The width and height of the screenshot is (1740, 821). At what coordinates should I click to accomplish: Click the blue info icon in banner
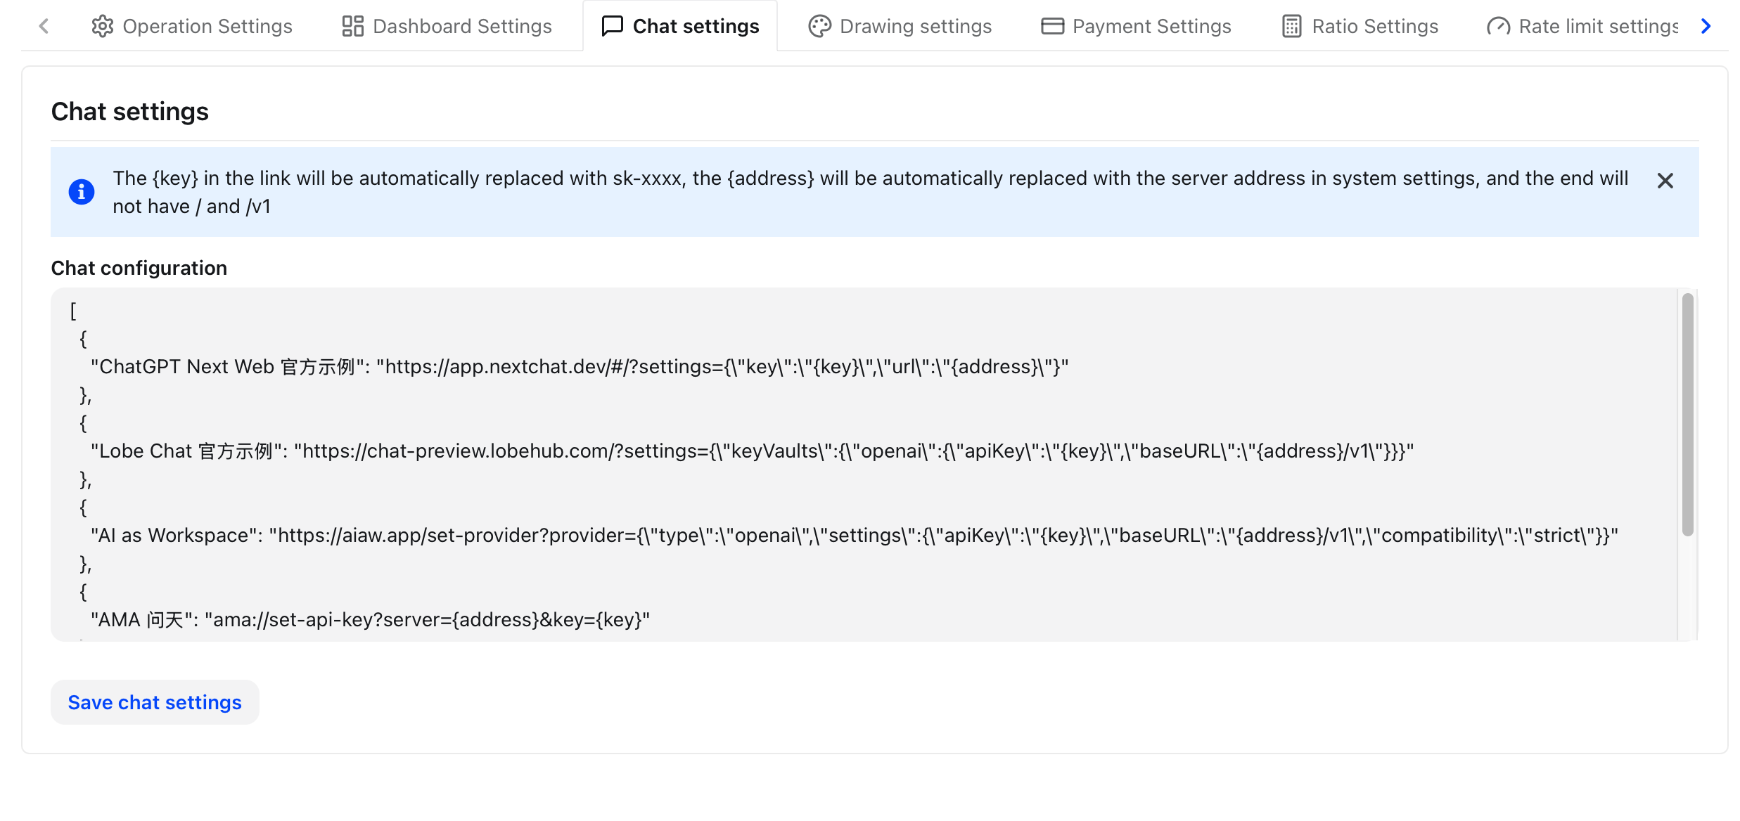tap(82, 191)
